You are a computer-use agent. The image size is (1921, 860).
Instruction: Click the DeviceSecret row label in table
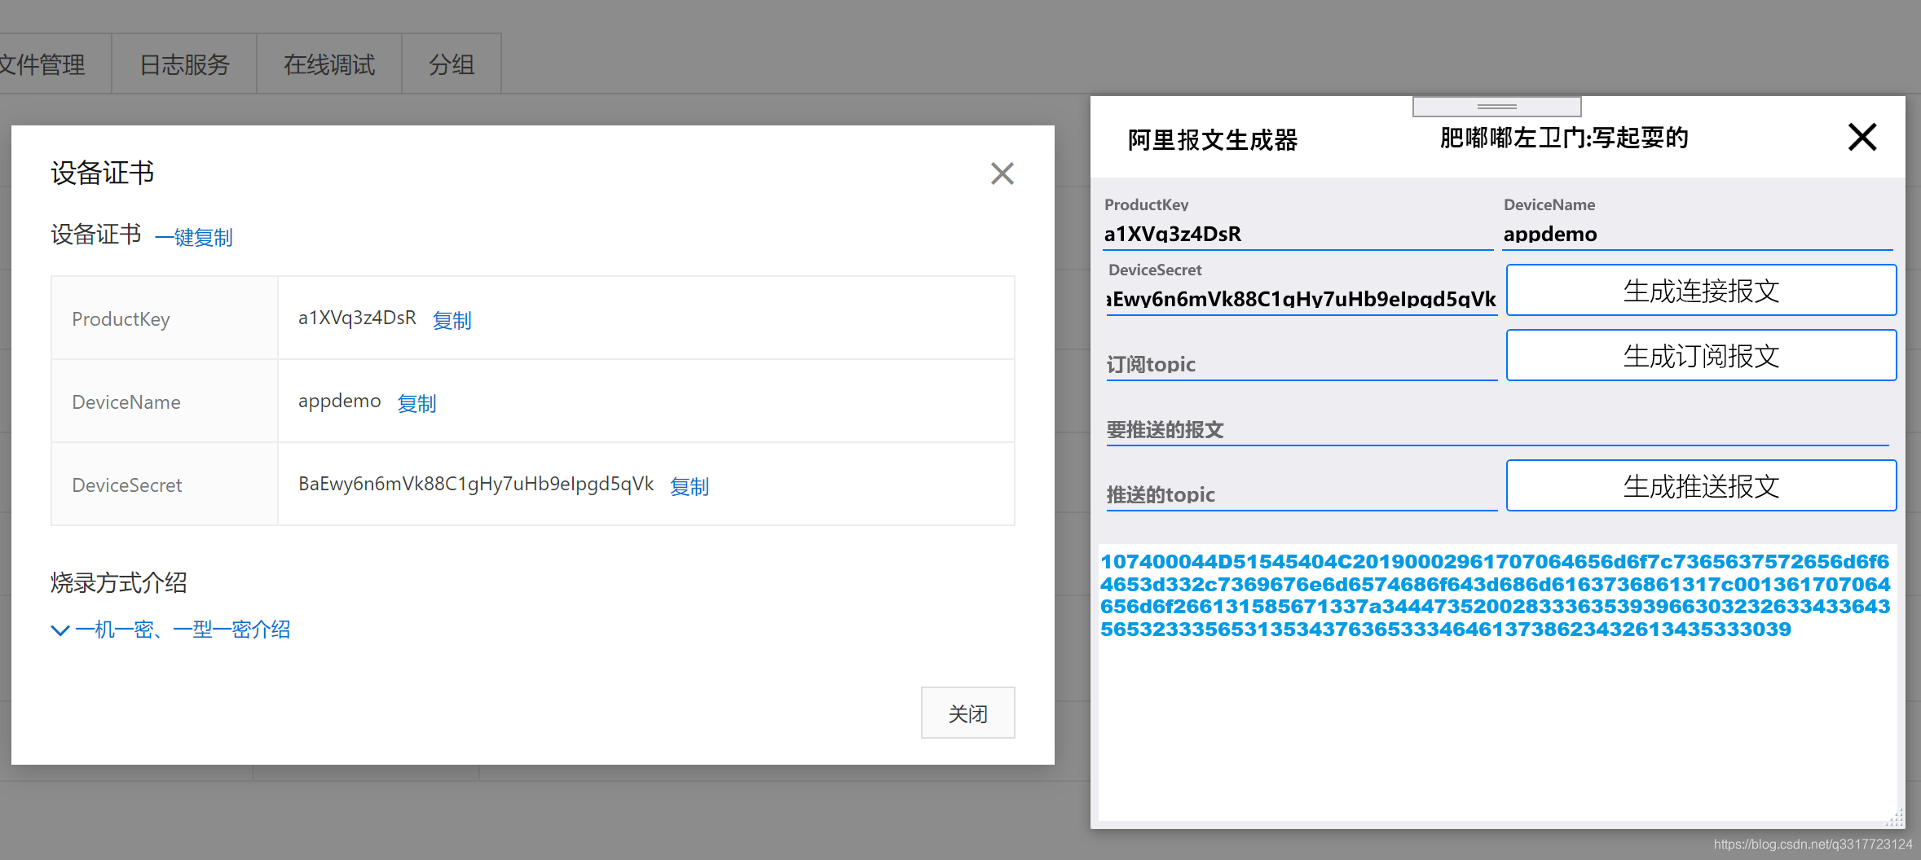tap(127, 485)
